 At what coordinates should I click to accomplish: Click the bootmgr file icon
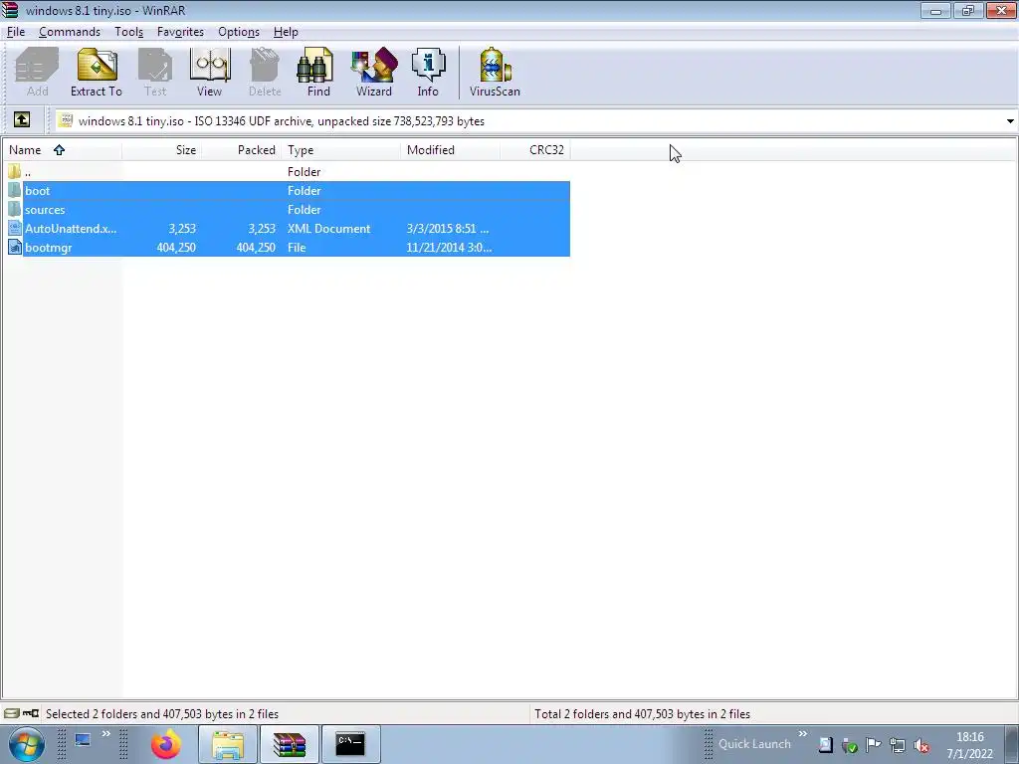point(15,247)
